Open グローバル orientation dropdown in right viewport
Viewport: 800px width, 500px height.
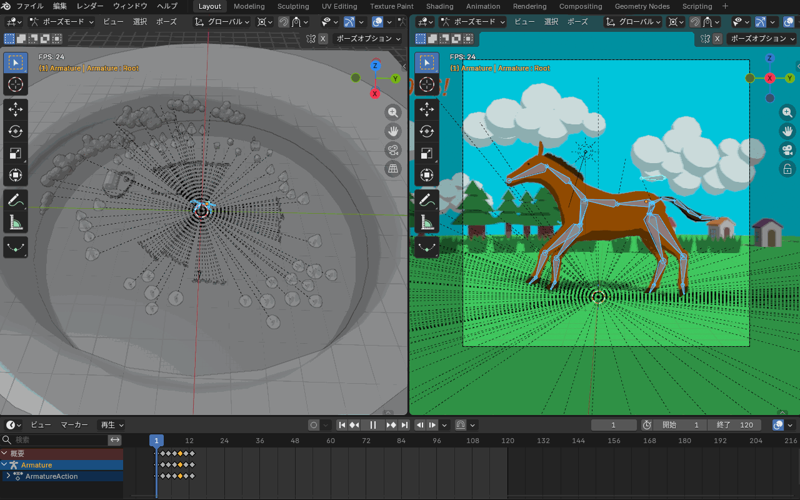(634, 22)
